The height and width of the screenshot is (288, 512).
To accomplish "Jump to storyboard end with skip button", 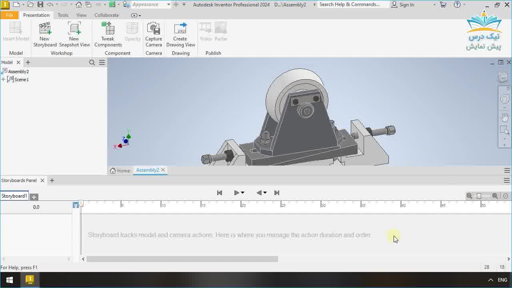I will coord(277,192).
